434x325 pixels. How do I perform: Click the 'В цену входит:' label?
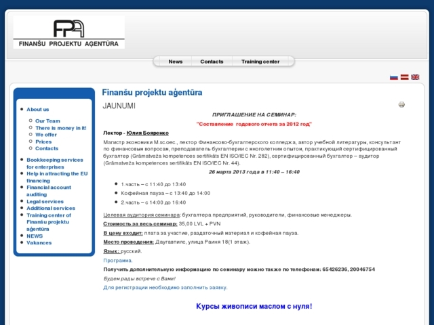pyautogui.click(x=123, y=233)
